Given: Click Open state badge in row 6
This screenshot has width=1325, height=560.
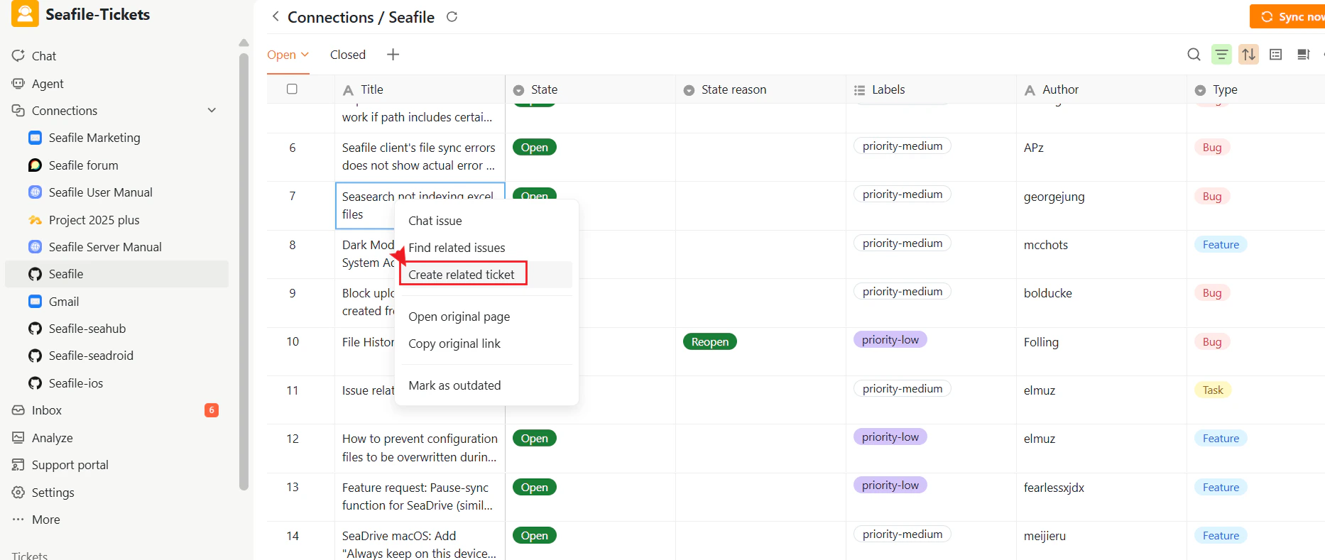Looking at the screenshot, I should (x=535, y=148).
